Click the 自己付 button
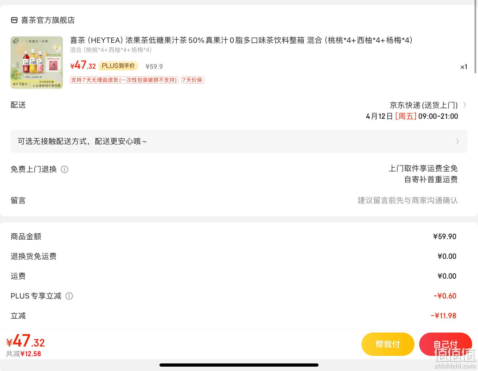The width and height of the screenshot is (478, 371). pos(445,344)
